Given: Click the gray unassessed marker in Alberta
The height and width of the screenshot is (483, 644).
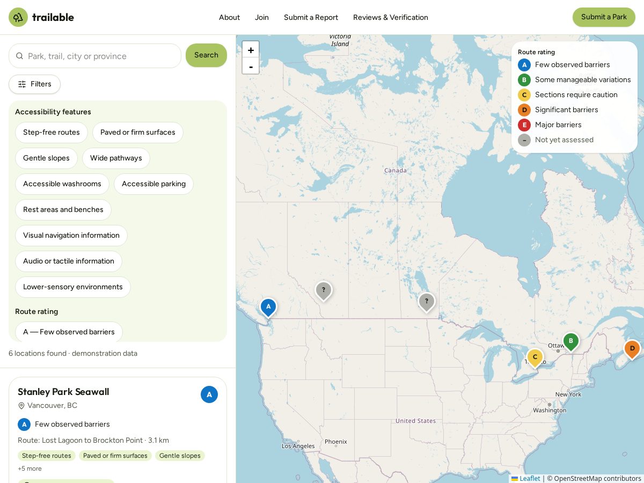Looking at the screenshot, I should pyautogui.click(x=324, y=291).
